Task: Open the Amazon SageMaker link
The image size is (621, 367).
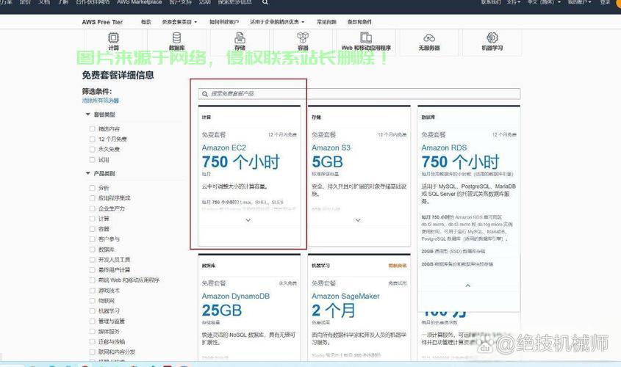Action: click(x=345, y=297)
